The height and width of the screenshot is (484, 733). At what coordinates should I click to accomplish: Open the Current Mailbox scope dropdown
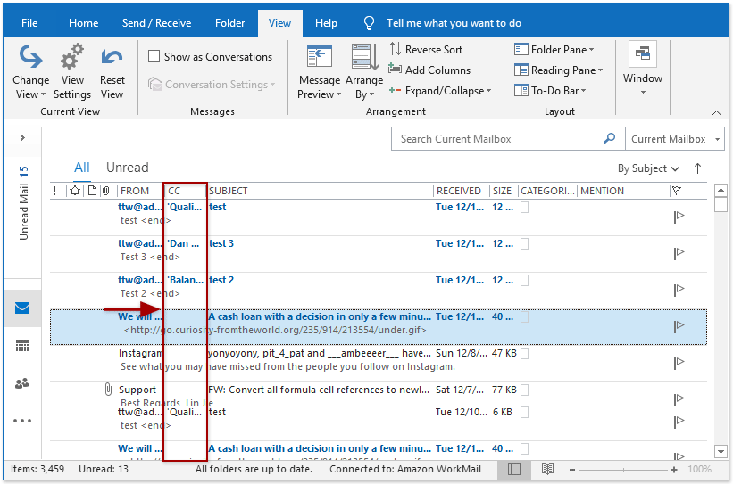[674, 139]
